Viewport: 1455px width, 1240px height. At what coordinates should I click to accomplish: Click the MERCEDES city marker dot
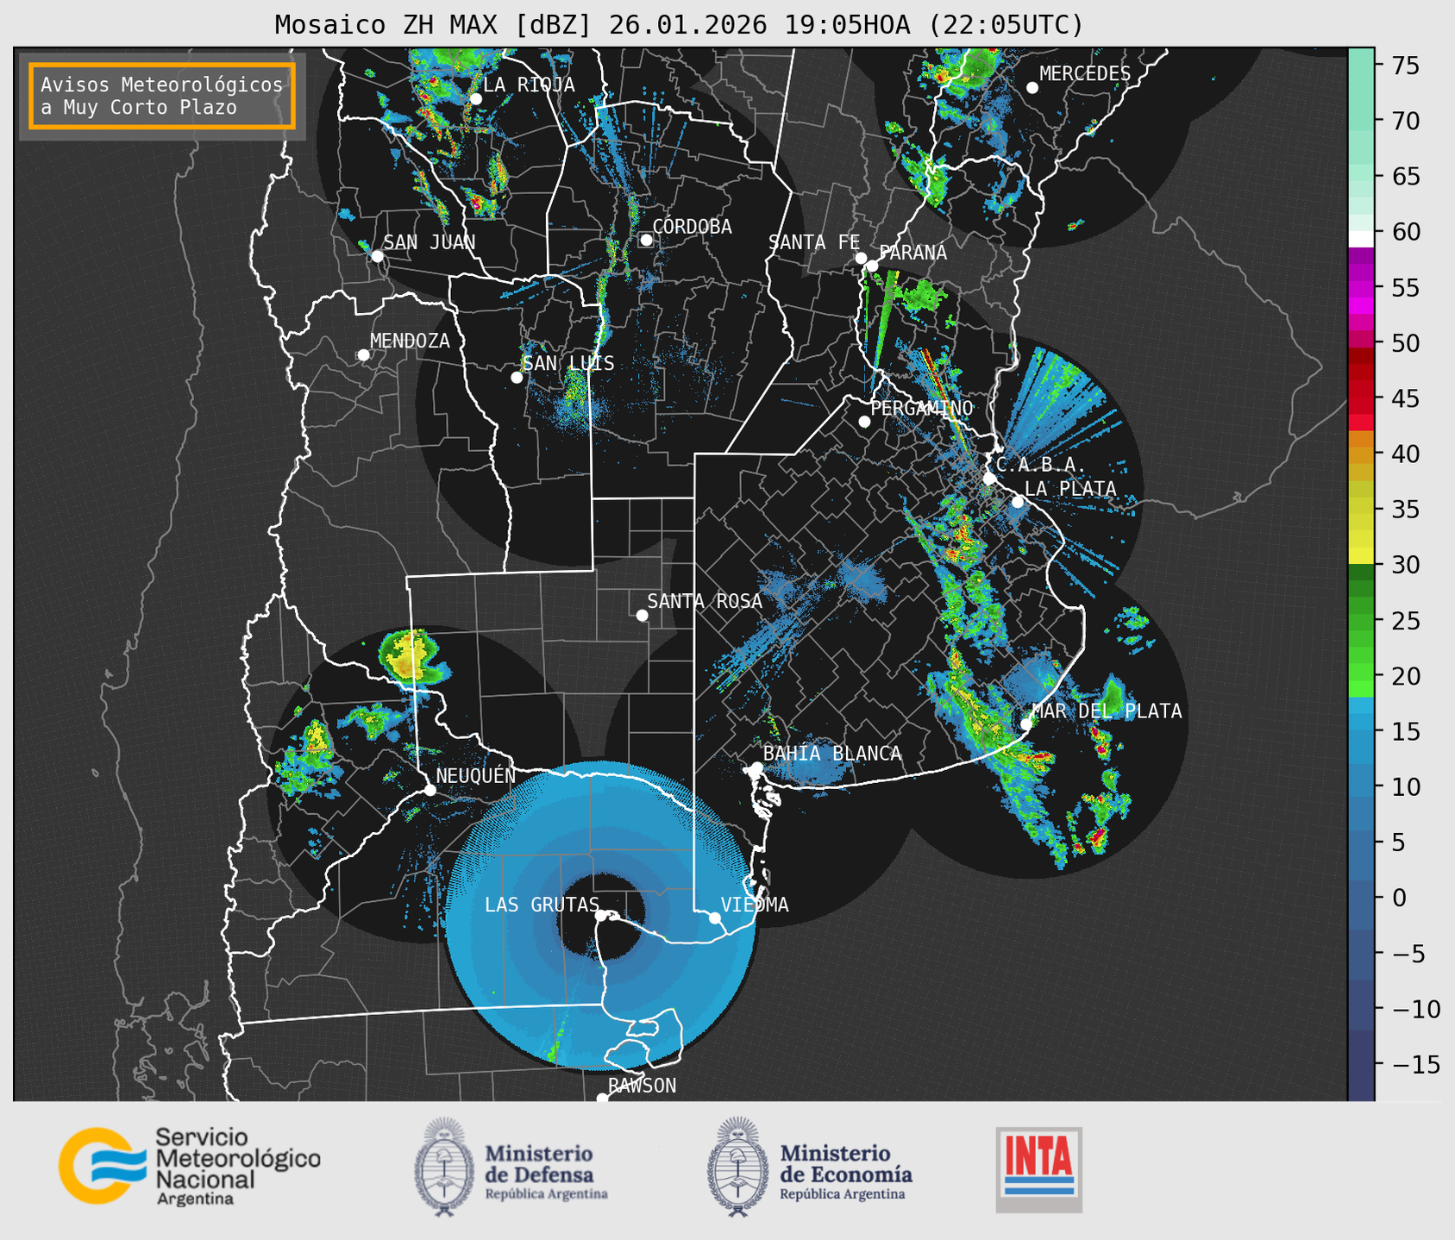click(1032, 88)
